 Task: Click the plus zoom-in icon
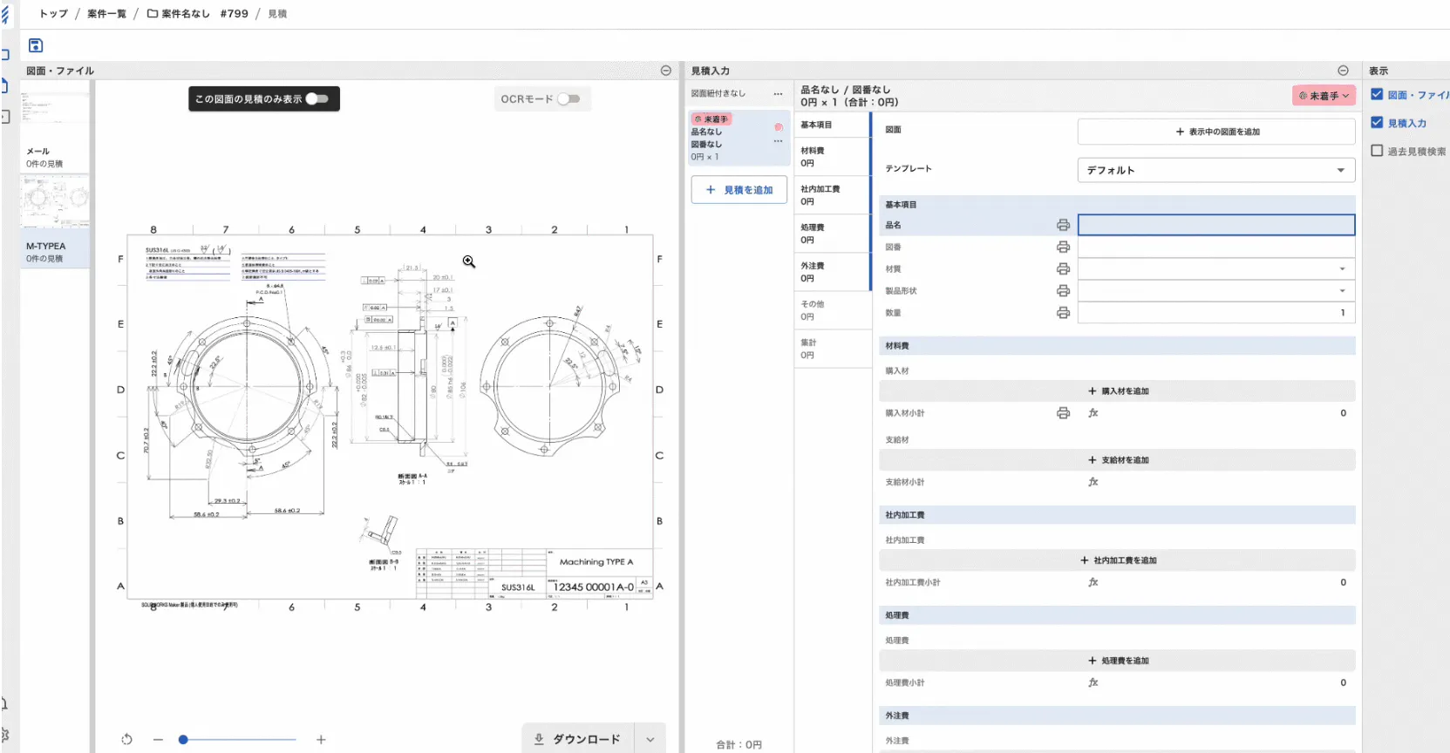[x=321, y=740]
